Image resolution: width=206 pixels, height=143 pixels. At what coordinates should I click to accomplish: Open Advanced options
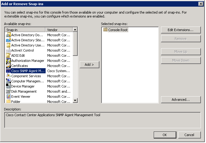pos(181,100)
